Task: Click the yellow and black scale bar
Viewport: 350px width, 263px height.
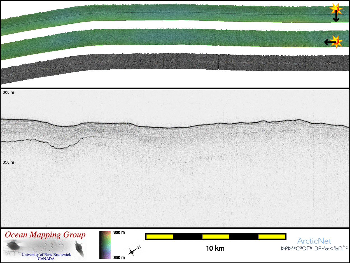Action: tap(215, 237)
